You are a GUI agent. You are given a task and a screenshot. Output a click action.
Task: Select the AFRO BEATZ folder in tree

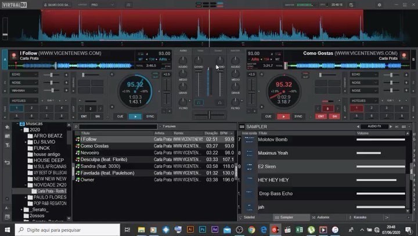coord(48,136)
